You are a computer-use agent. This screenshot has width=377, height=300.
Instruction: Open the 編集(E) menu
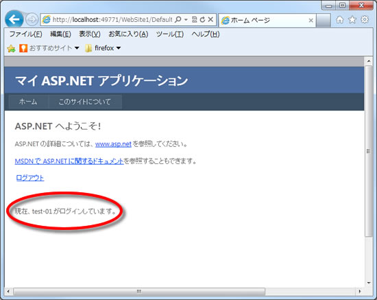click(x=60, y=34)
